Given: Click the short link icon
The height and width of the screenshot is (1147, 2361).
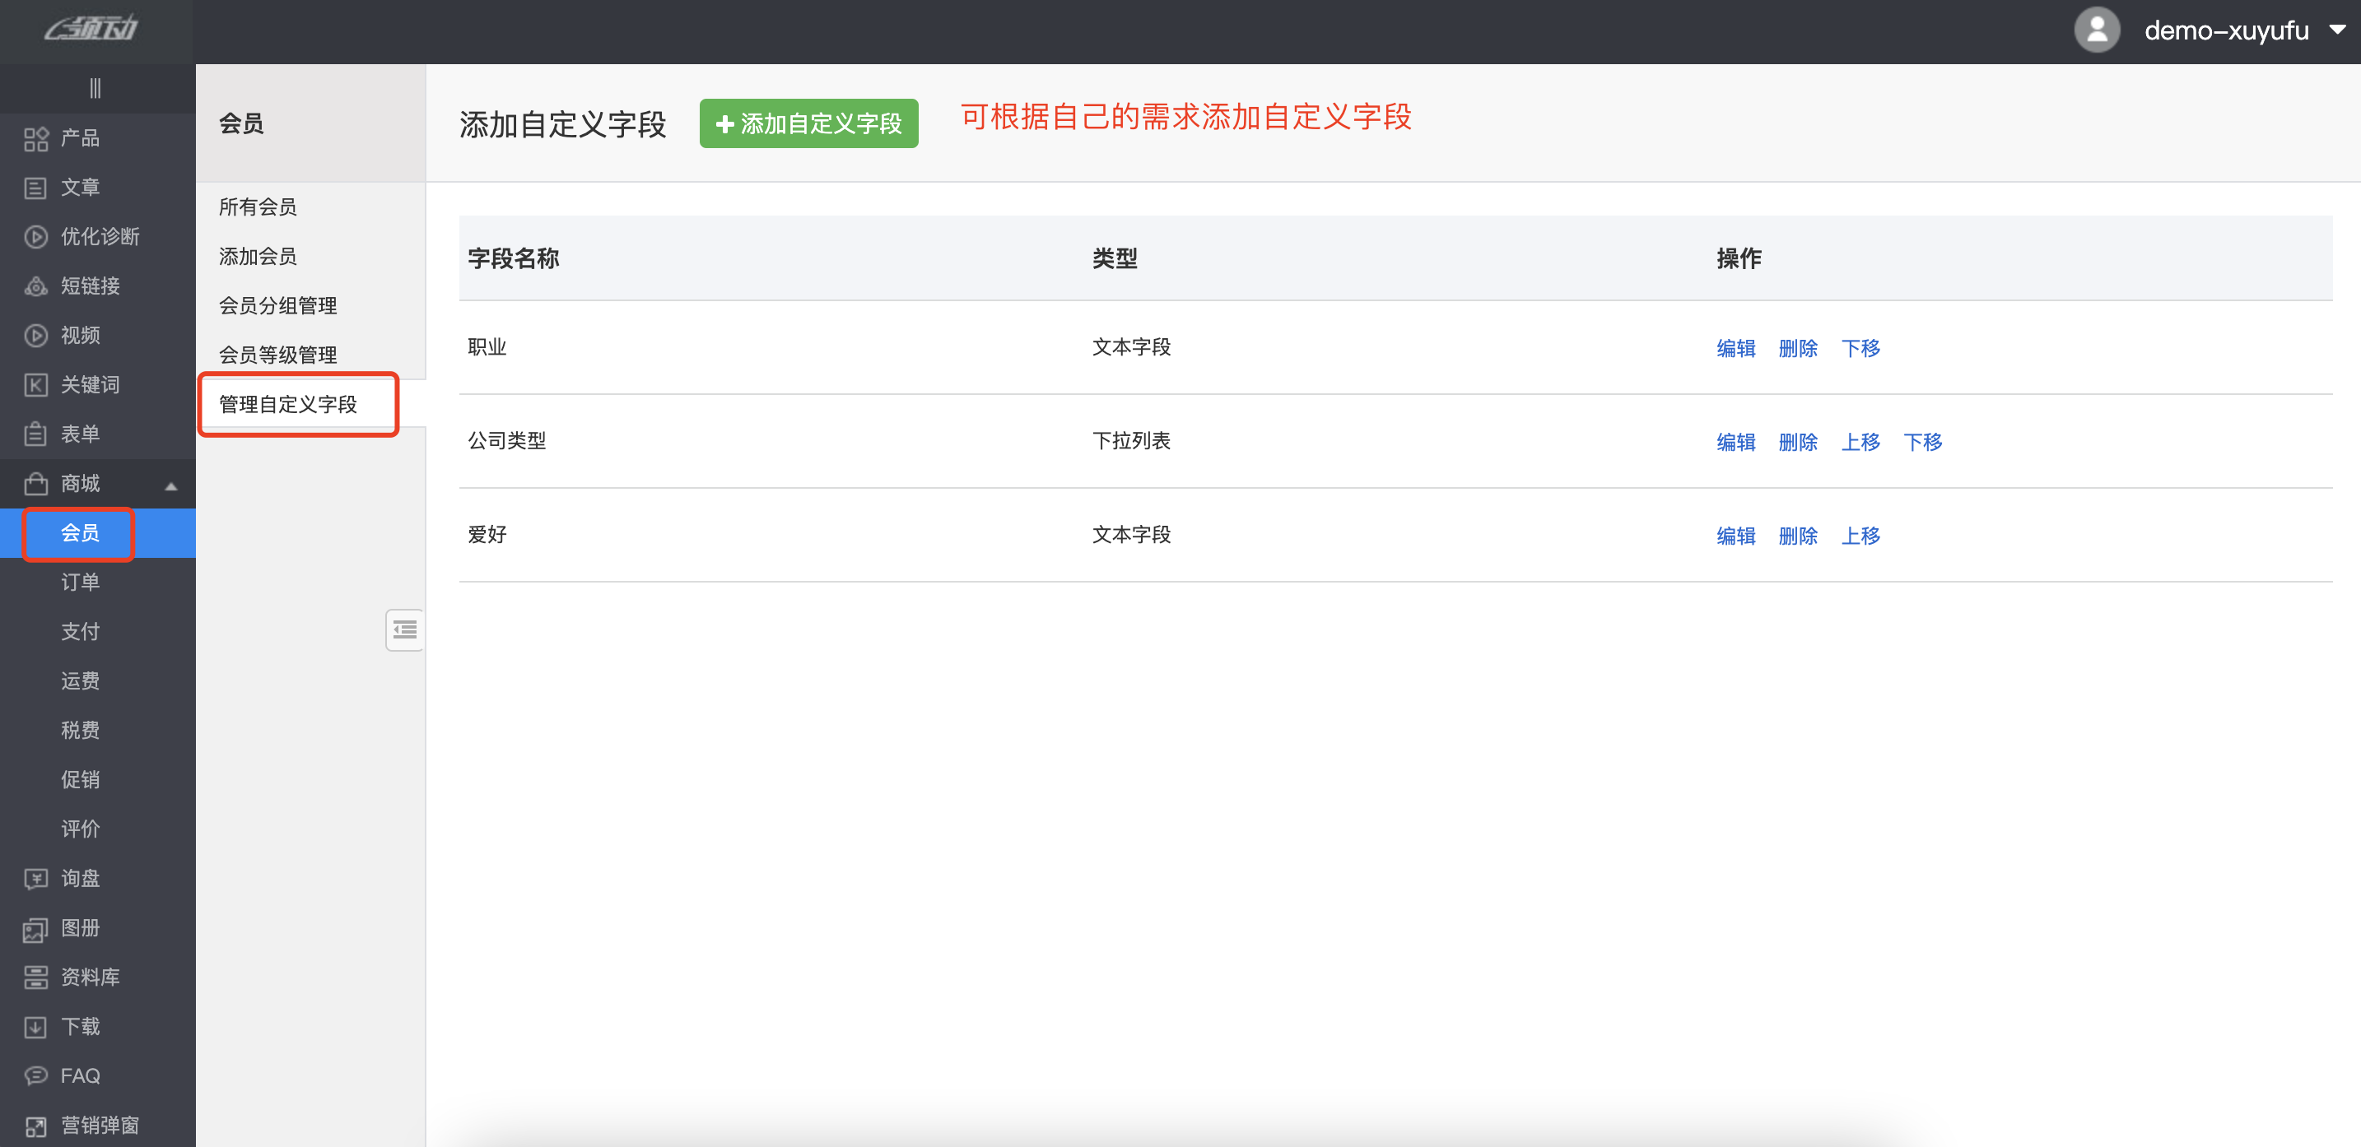Looking at the screenshot, I should point(35,286).
